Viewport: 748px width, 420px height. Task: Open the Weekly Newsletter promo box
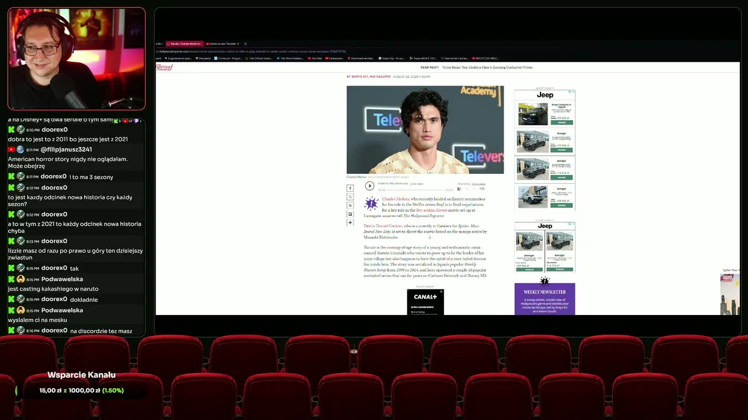click(545, 299)
